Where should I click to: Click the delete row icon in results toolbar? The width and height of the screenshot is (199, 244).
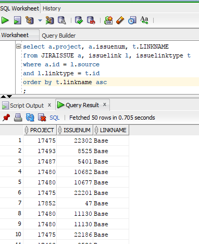[42, 118]
